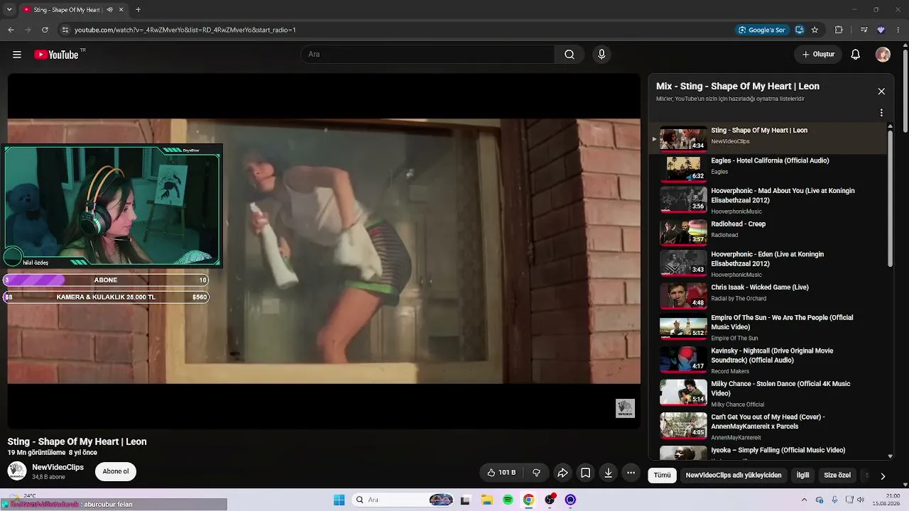909x511 pixels.
Task: Open the NewVideoClips channel avatar
Action: click(x=17, y=471)
